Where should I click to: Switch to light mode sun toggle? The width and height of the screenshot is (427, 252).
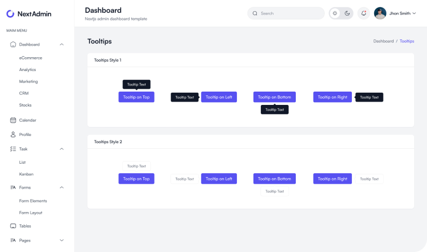(335, 13)
